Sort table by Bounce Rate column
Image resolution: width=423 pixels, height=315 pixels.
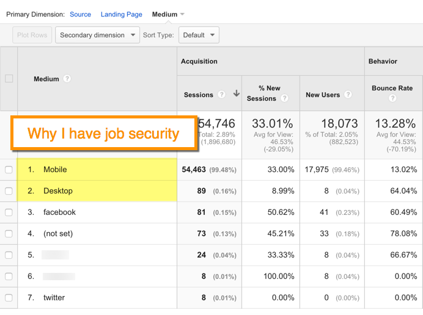coord(392,88)
